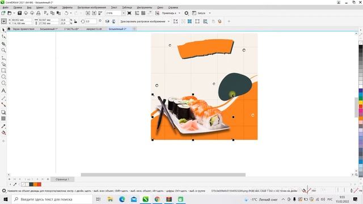This screenshot has width=363, height=204.
Task: Select the Rectangle tool
Action: pyautogui.click(x=3, y=70)
